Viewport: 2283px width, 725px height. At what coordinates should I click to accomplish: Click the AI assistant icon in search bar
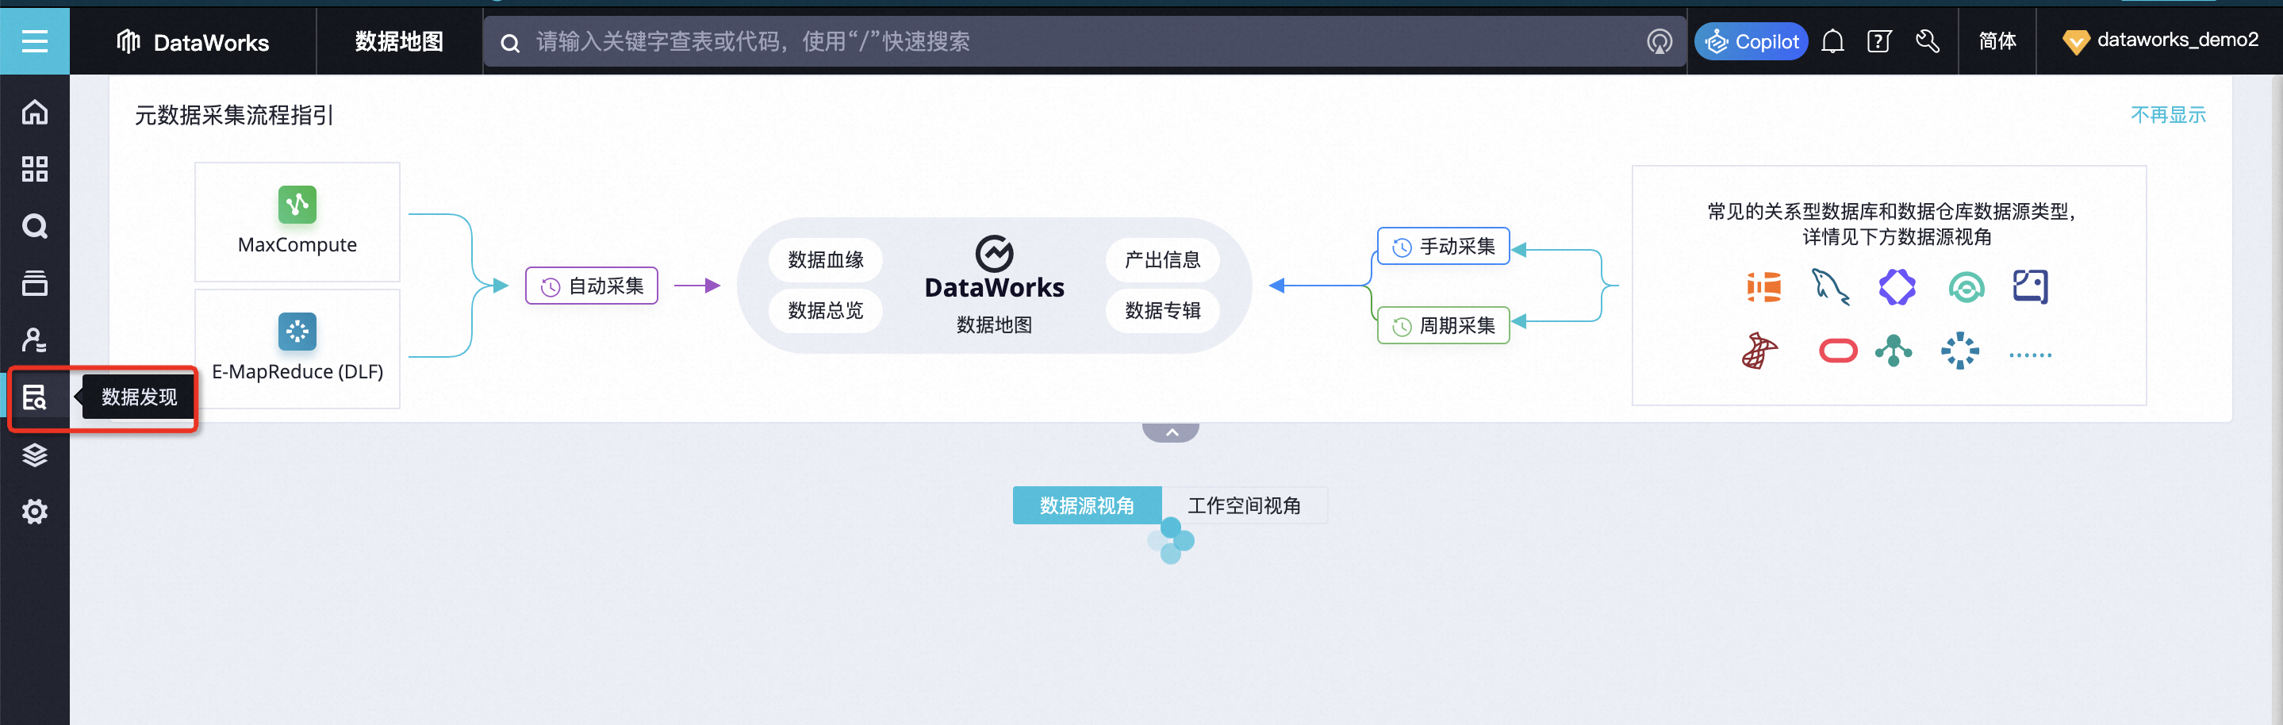coord(1659,42)
